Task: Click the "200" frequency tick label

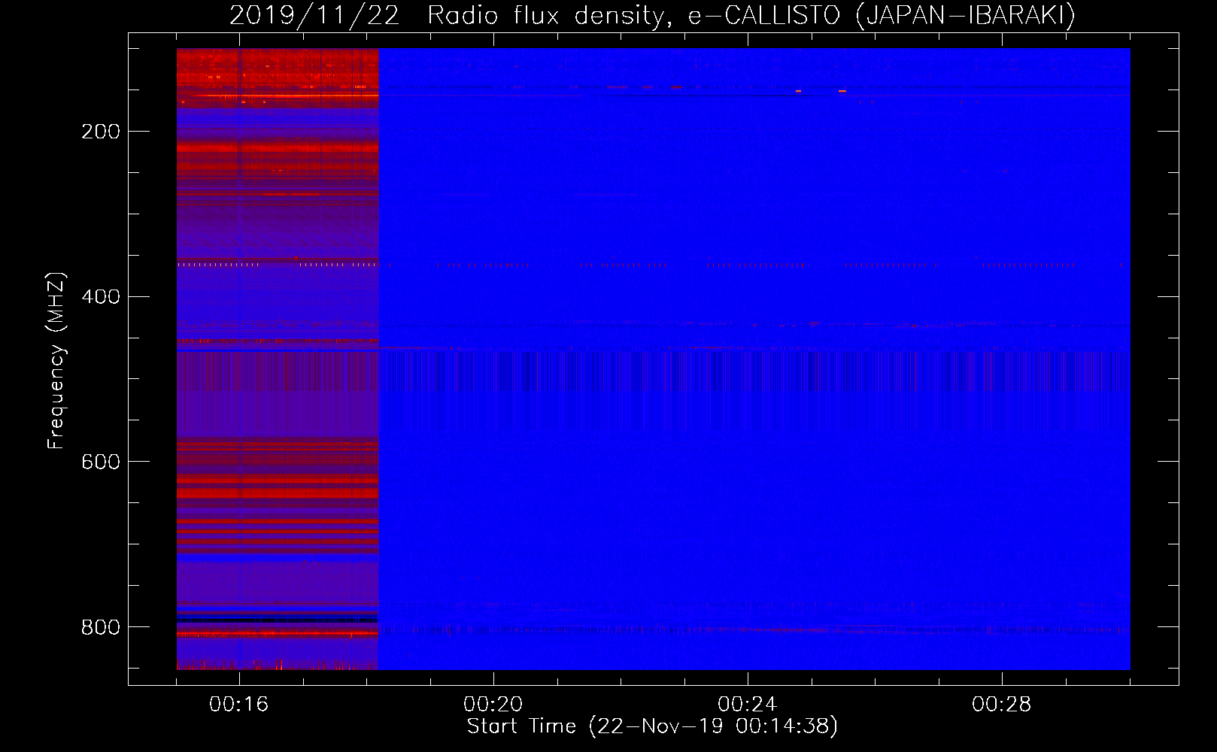Action: [x=101, y=132]
